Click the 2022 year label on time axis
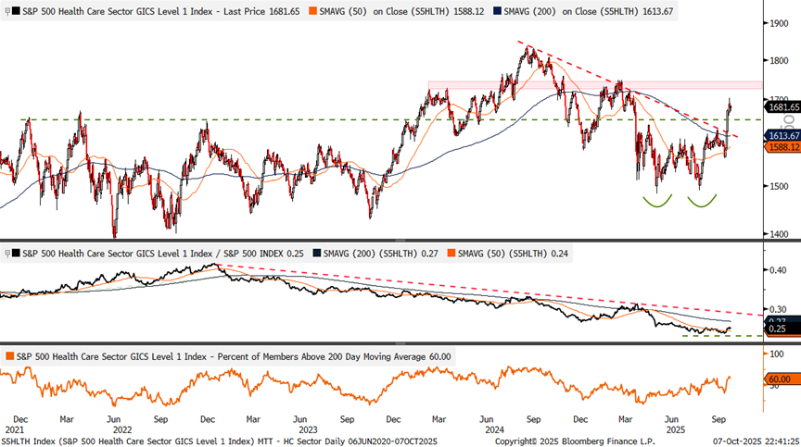The width and height of the screenshot is (801, 447). coord(122,429)
